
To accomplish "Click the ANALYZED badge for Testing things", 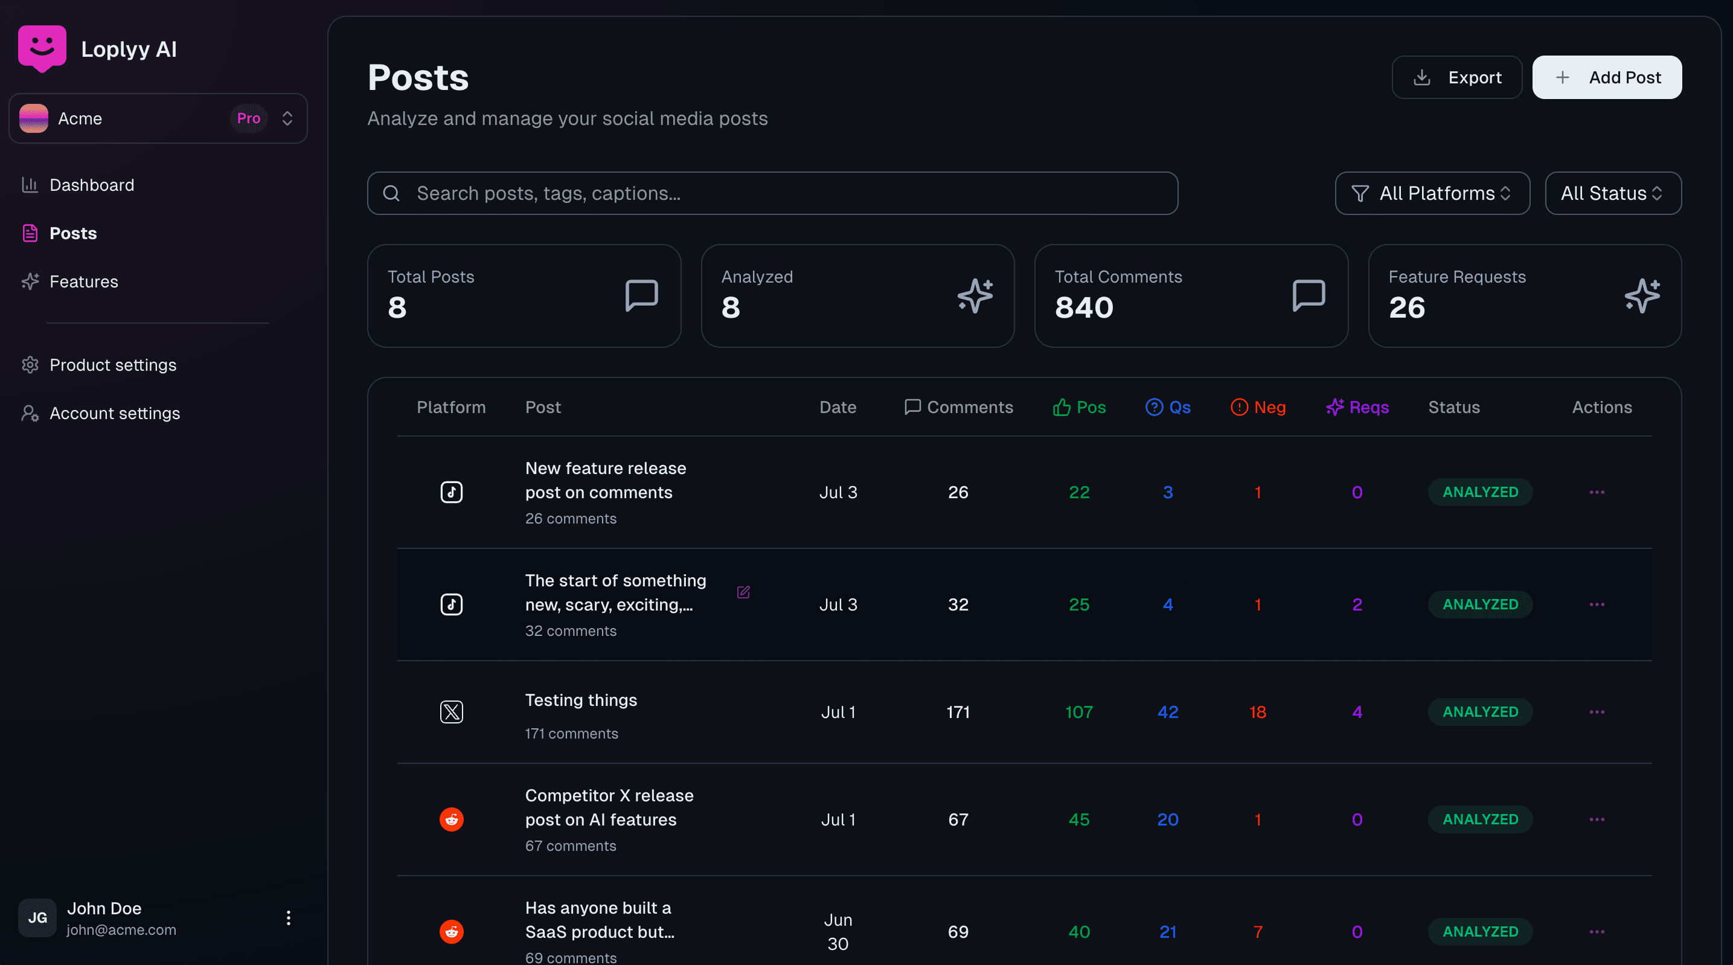I will point(1480,712).
